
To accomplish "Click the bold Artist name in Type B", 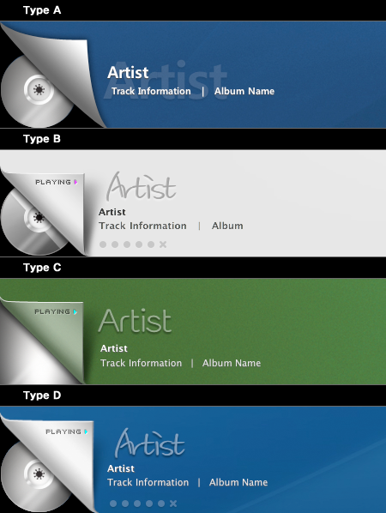I will click(x=112, y=212).
